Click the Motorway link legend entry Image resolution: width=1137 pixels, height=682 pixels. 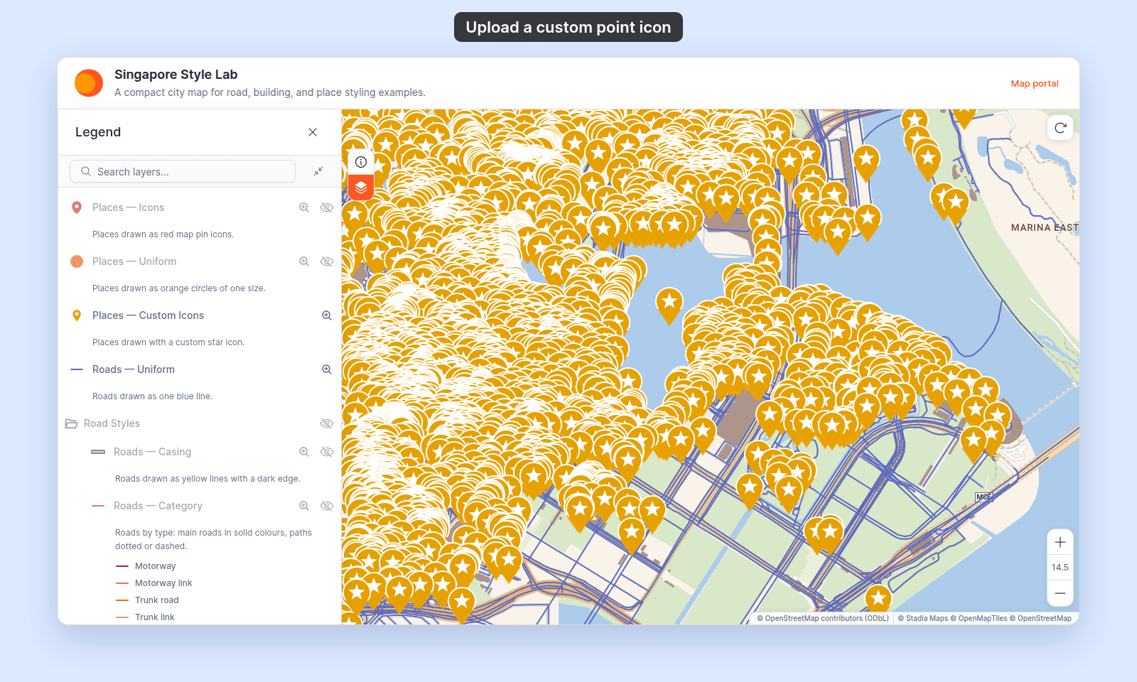(x=163, y=583)
